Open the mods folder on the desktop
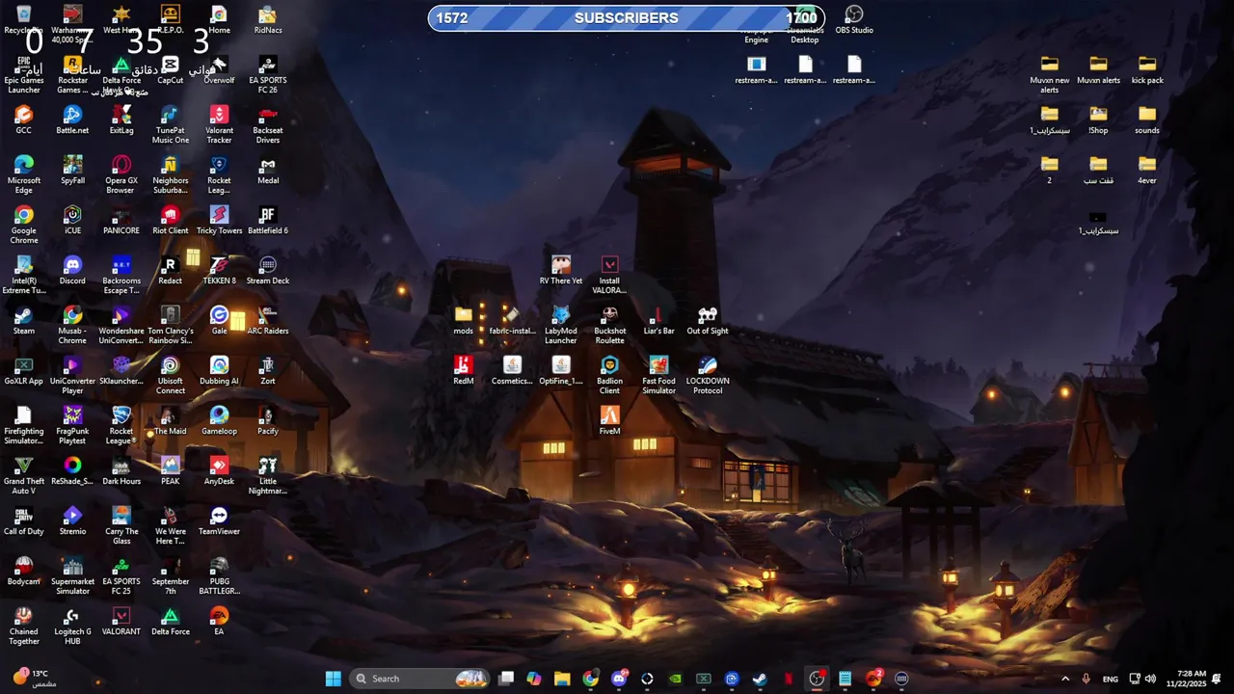Image resolution: width=1234 pixels, height=694 pixels. (x=464, y=320)
